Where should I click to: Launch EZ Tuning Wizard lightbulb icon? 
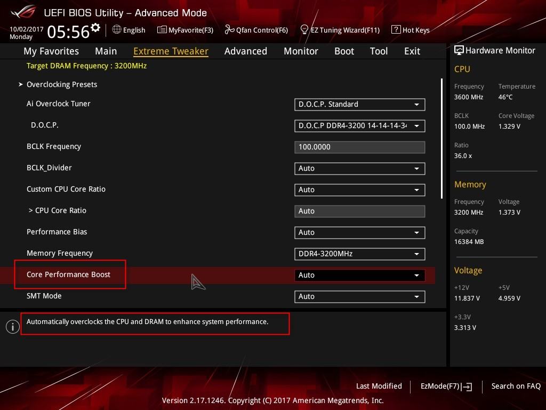(304, 30)
